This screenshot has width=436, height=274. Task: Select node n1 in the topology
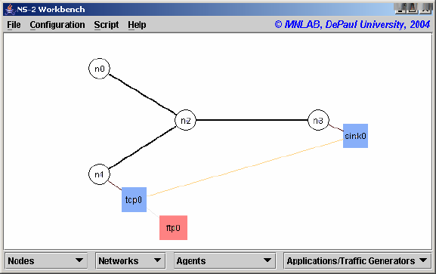tap(99, 174)
